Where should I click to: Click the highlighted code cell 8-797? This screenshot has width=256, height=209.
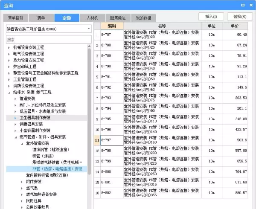(x=112, y=140)
